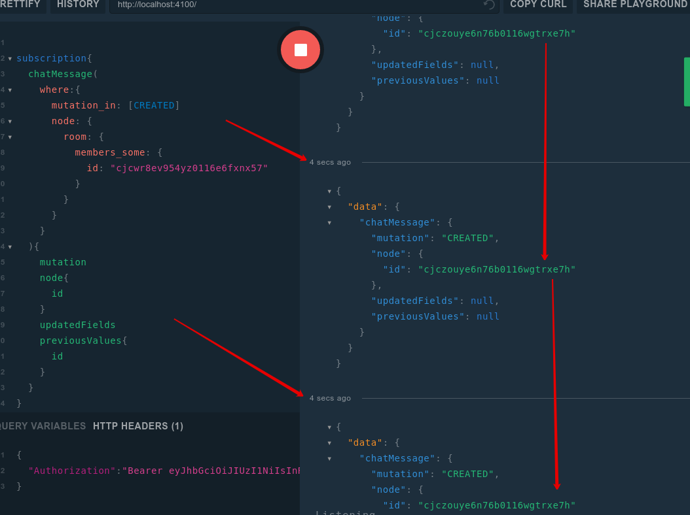Click the reload icon beside the URL field
Viewport: 690px width, 515px height.
coord(488,5)
